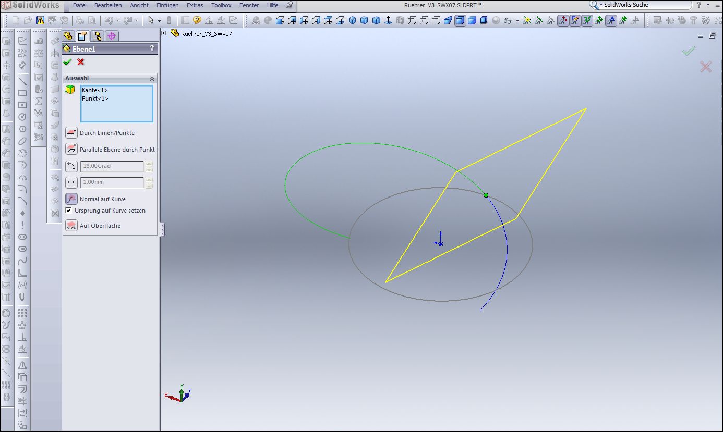
Task: Click the New document icon
Action: pos(16,21)
